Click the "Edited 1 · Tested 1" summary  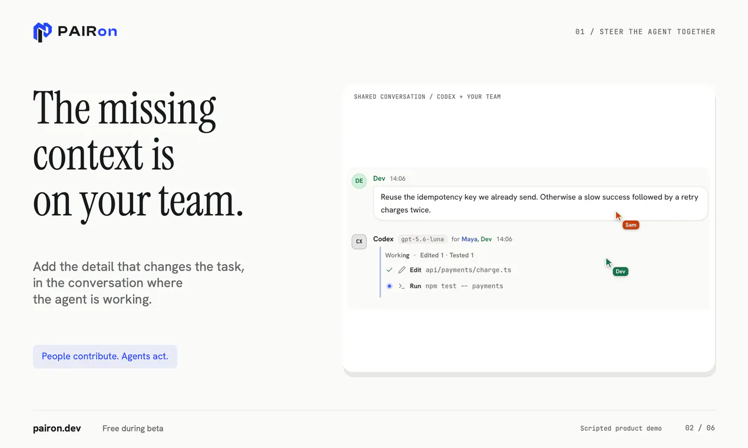[447, 255]
